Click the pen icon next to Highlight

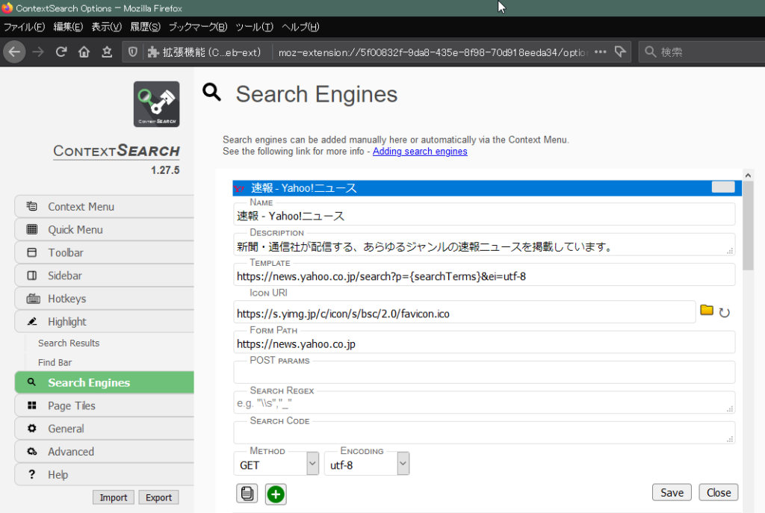point(31,322)
